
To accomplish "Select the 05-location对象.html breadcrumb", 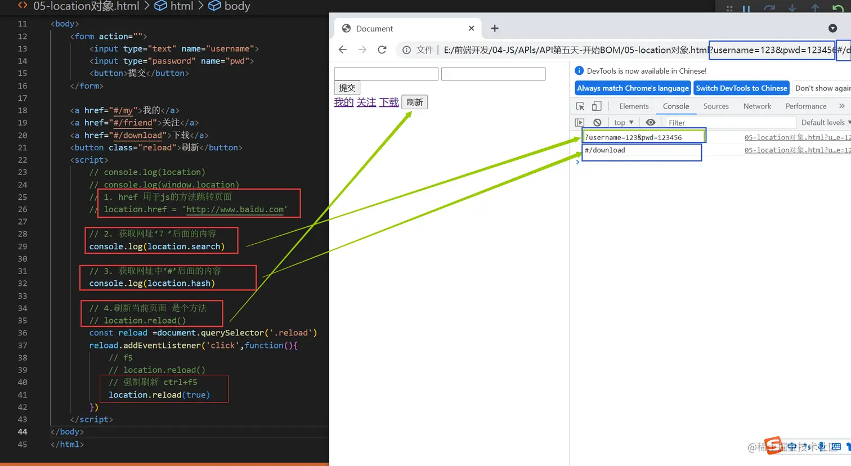I will click(86, 6).
